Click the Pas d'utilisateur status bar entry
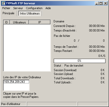 click(13, 104)
